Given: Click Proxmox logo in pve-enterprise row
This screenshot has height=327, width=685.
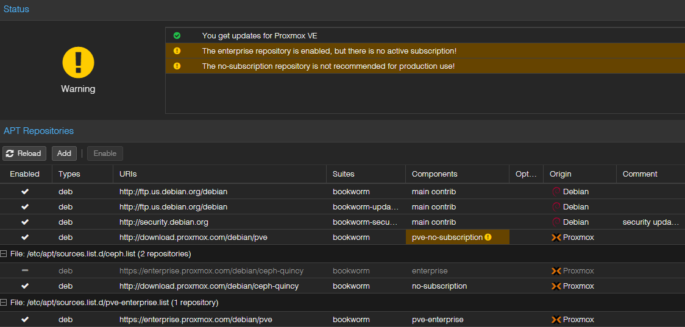Looking at the screenshot, I should pos(556,320).
